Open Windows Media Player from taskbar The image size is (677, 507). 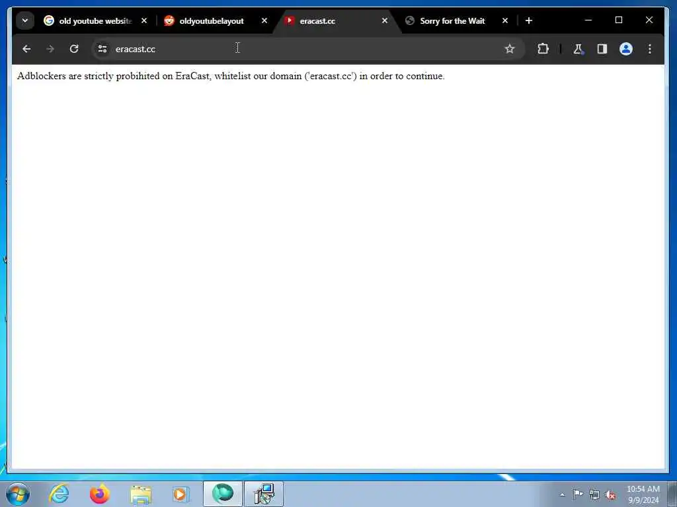click(181, 494)
